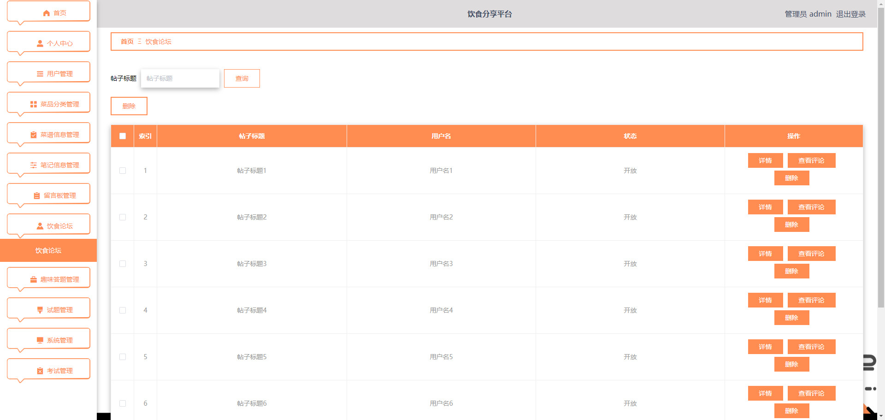Delete the row of 帖子标题5
This screenshot has width=885, height=420.
(x=792, y=364)
